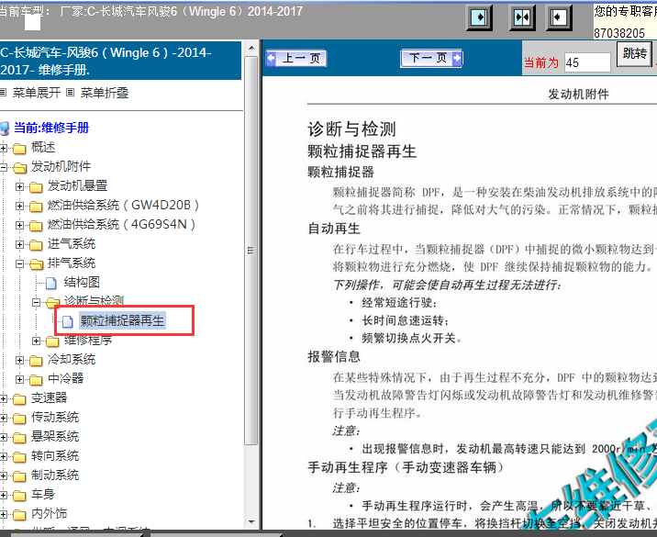The height and width of the screenshot is (537, 657).
Task: Click the 制动系统 folder icon
Action: pyautogui.click(x=19, y=476)
